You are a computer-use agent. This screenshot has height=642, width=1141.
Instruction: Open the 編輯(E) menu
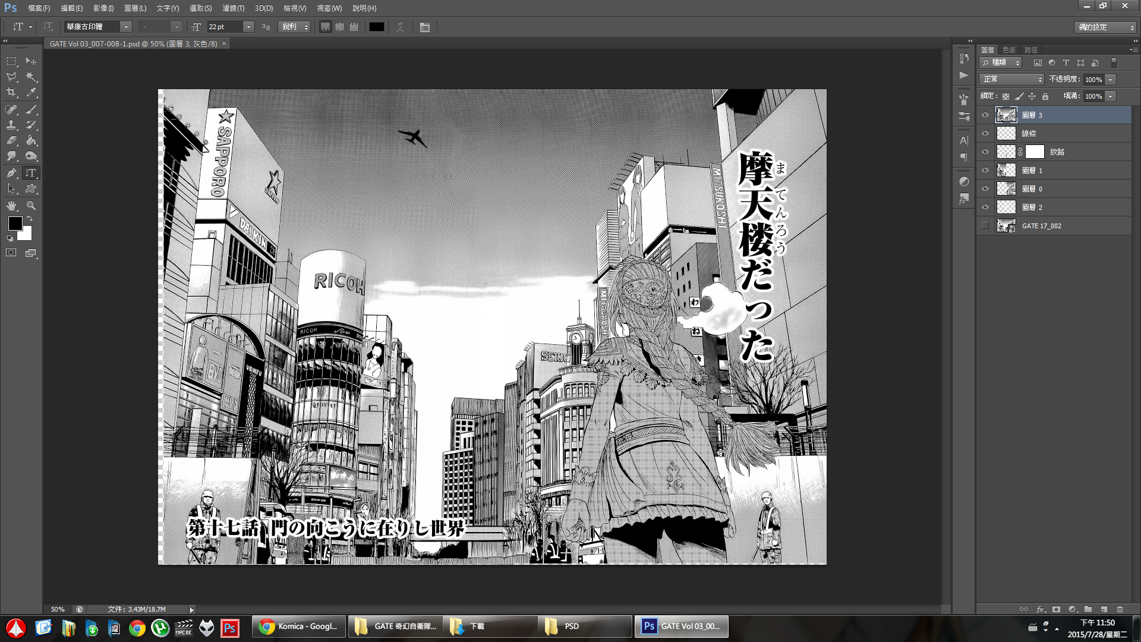[x=72, y=8]
